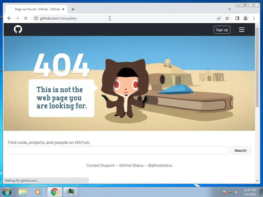Screen dimensions: 263x197
Task: Open the volume speaker icon
Action: [237, 192]
